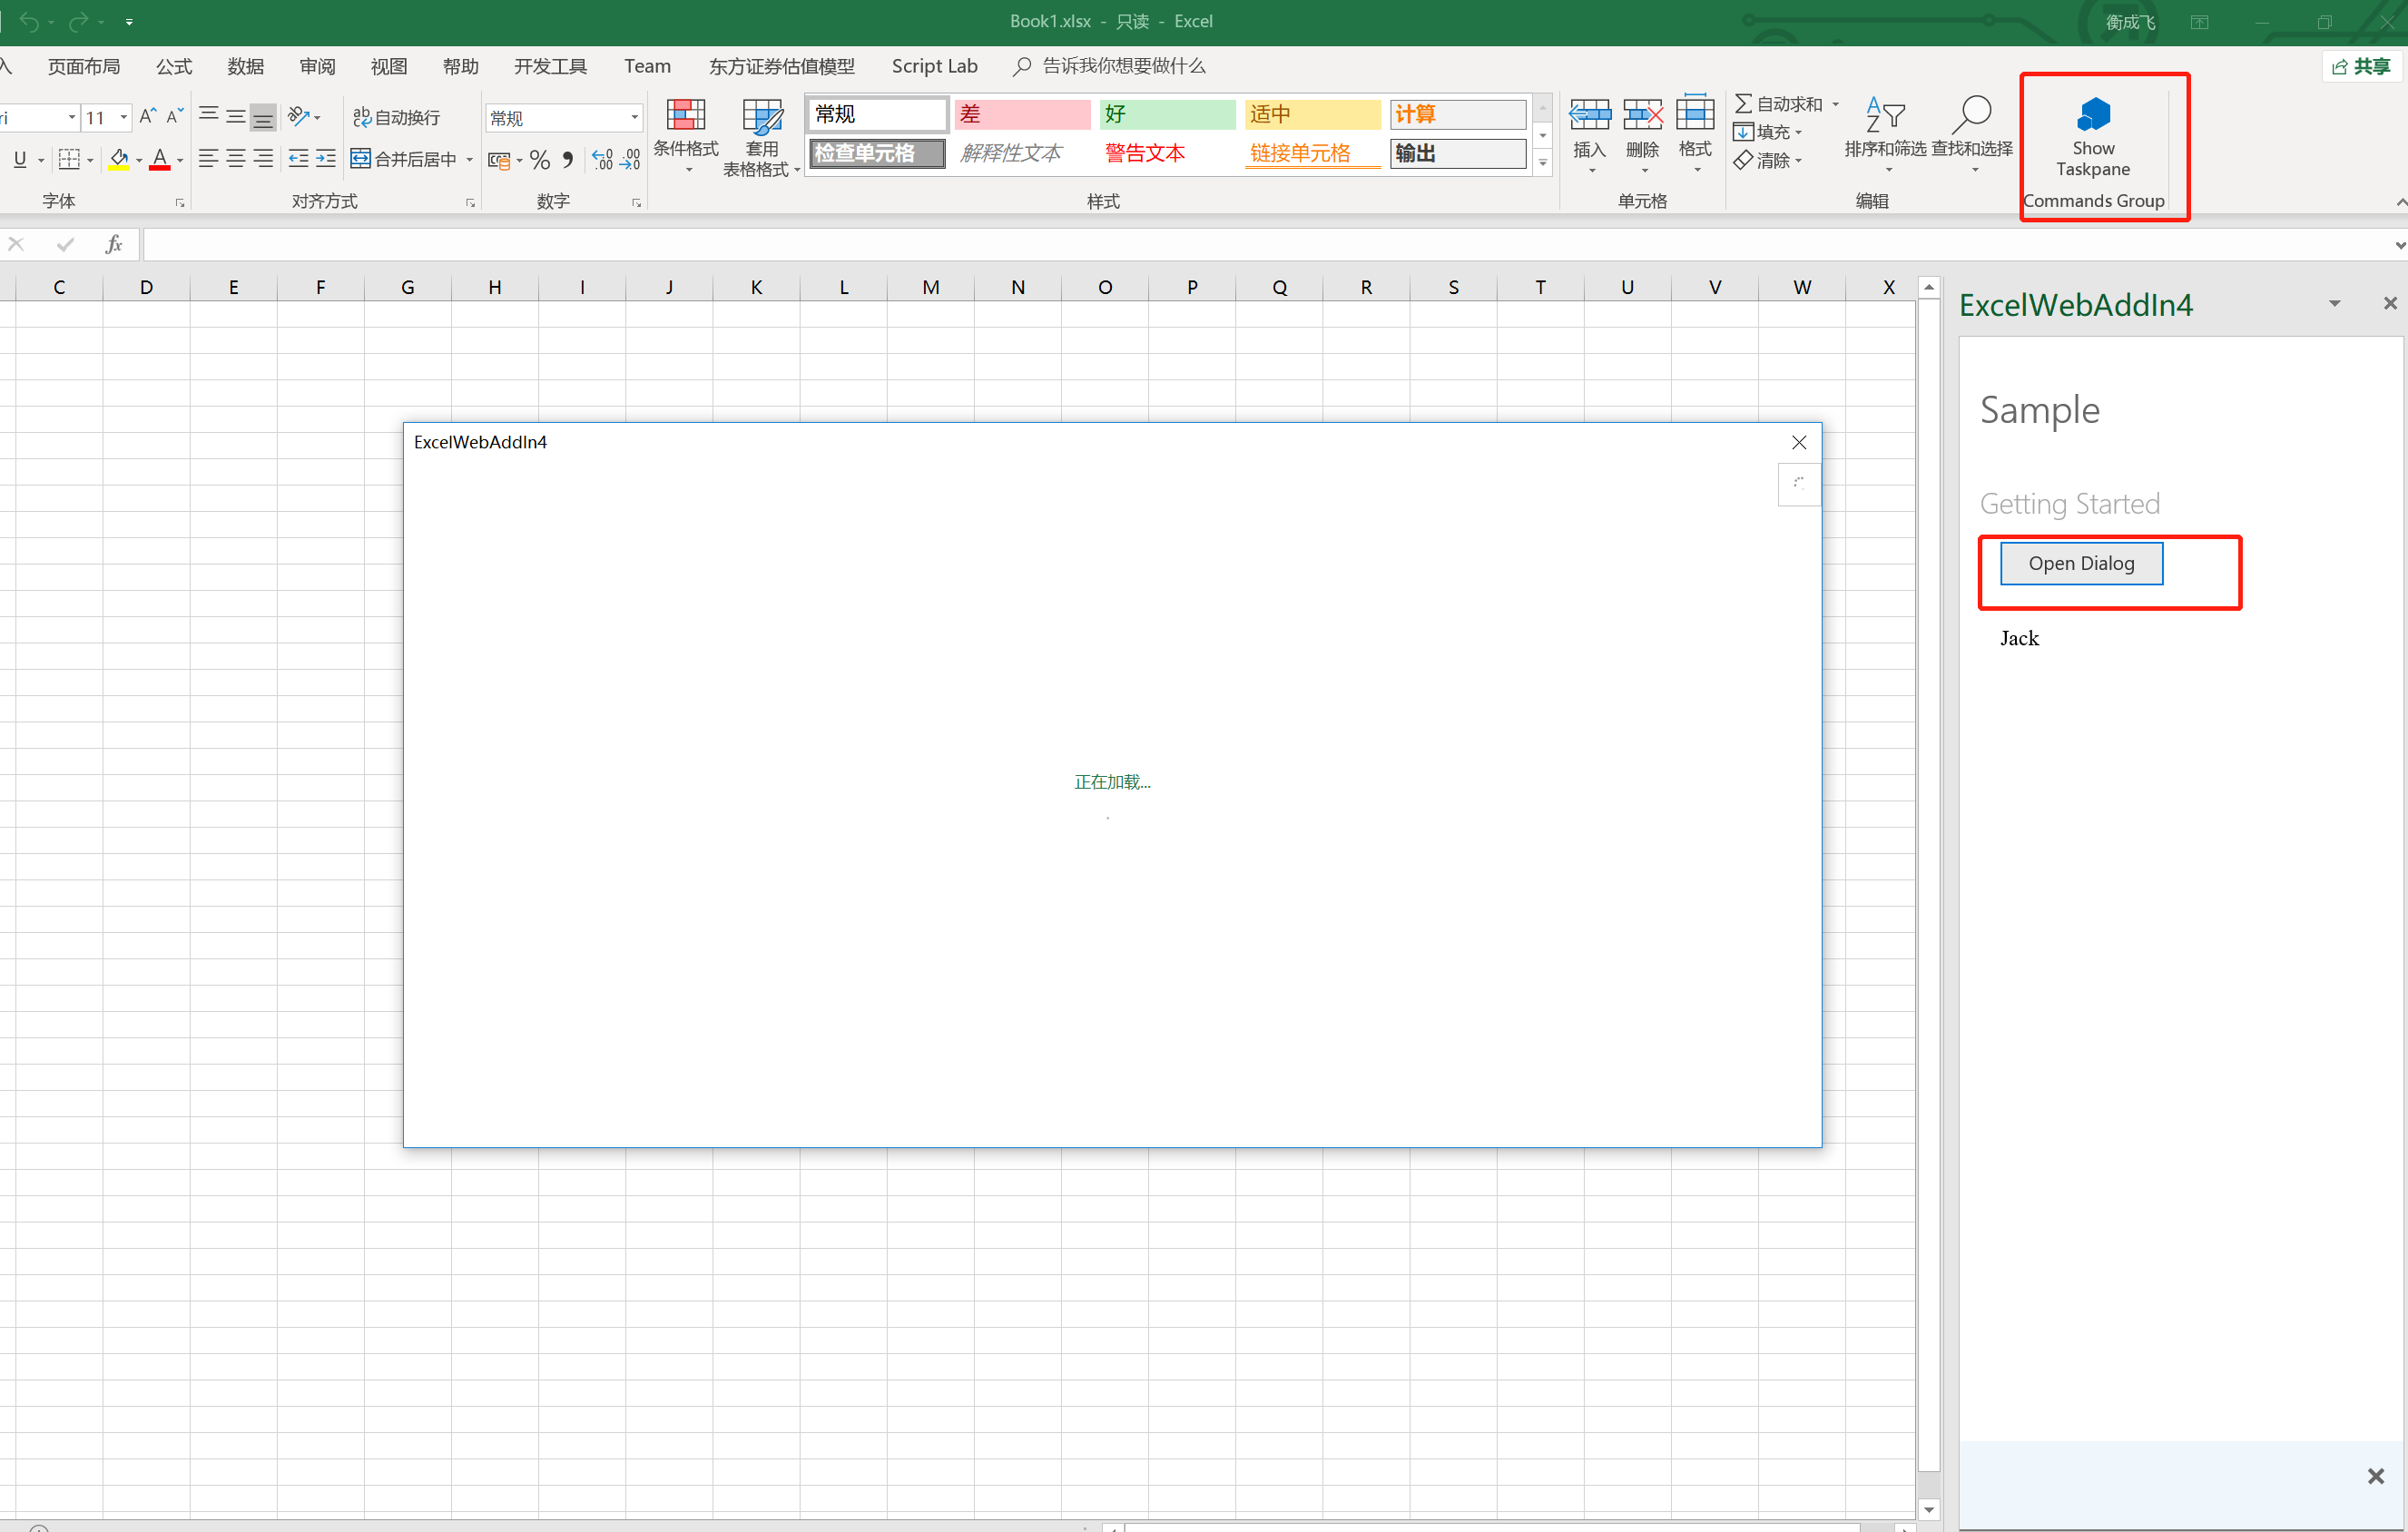Click the increase font size icon
The height and width of the screenshot is (1532, 2408).
148,117
